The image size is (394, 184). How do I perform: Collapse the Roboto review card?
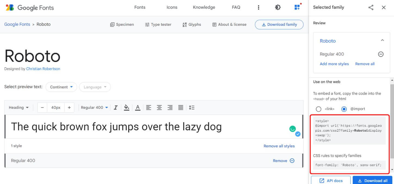382,40
